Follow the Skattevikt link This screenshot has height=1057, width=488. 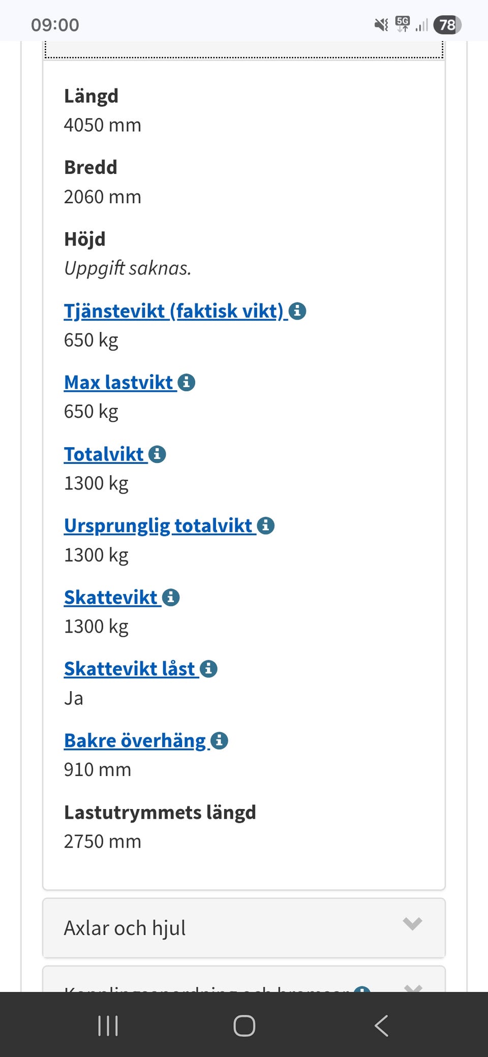[x=111, y=598]
